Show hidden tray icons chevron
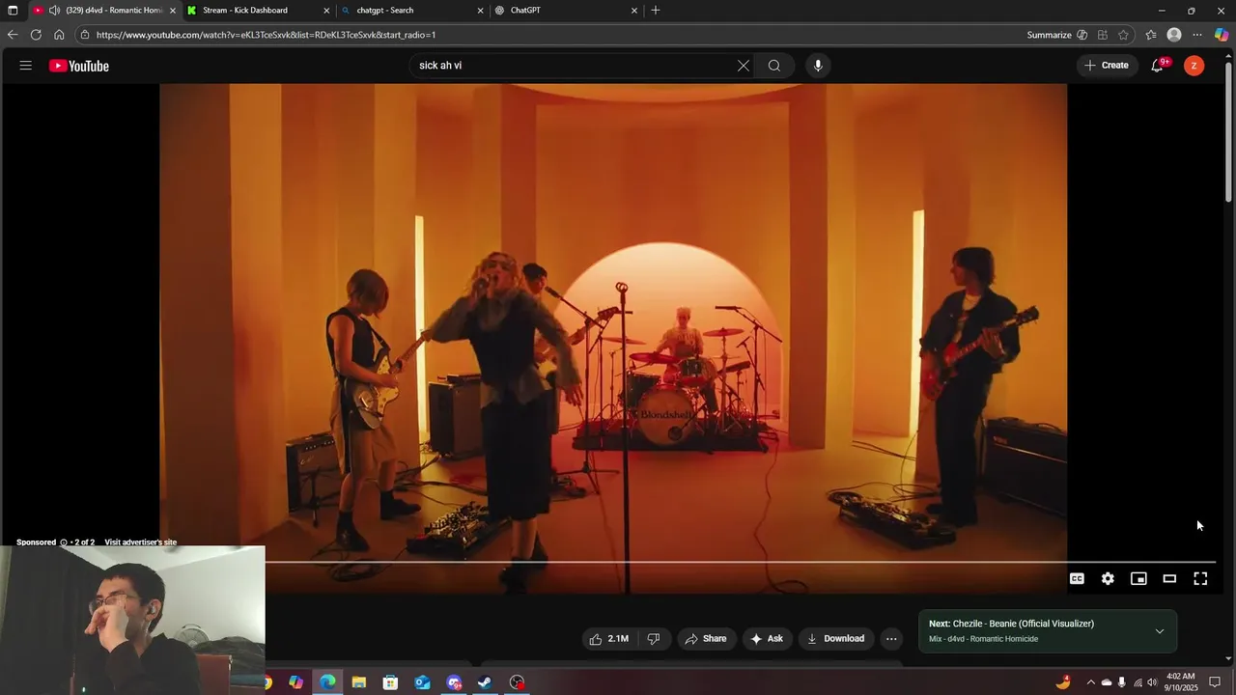 [1091, 682]
